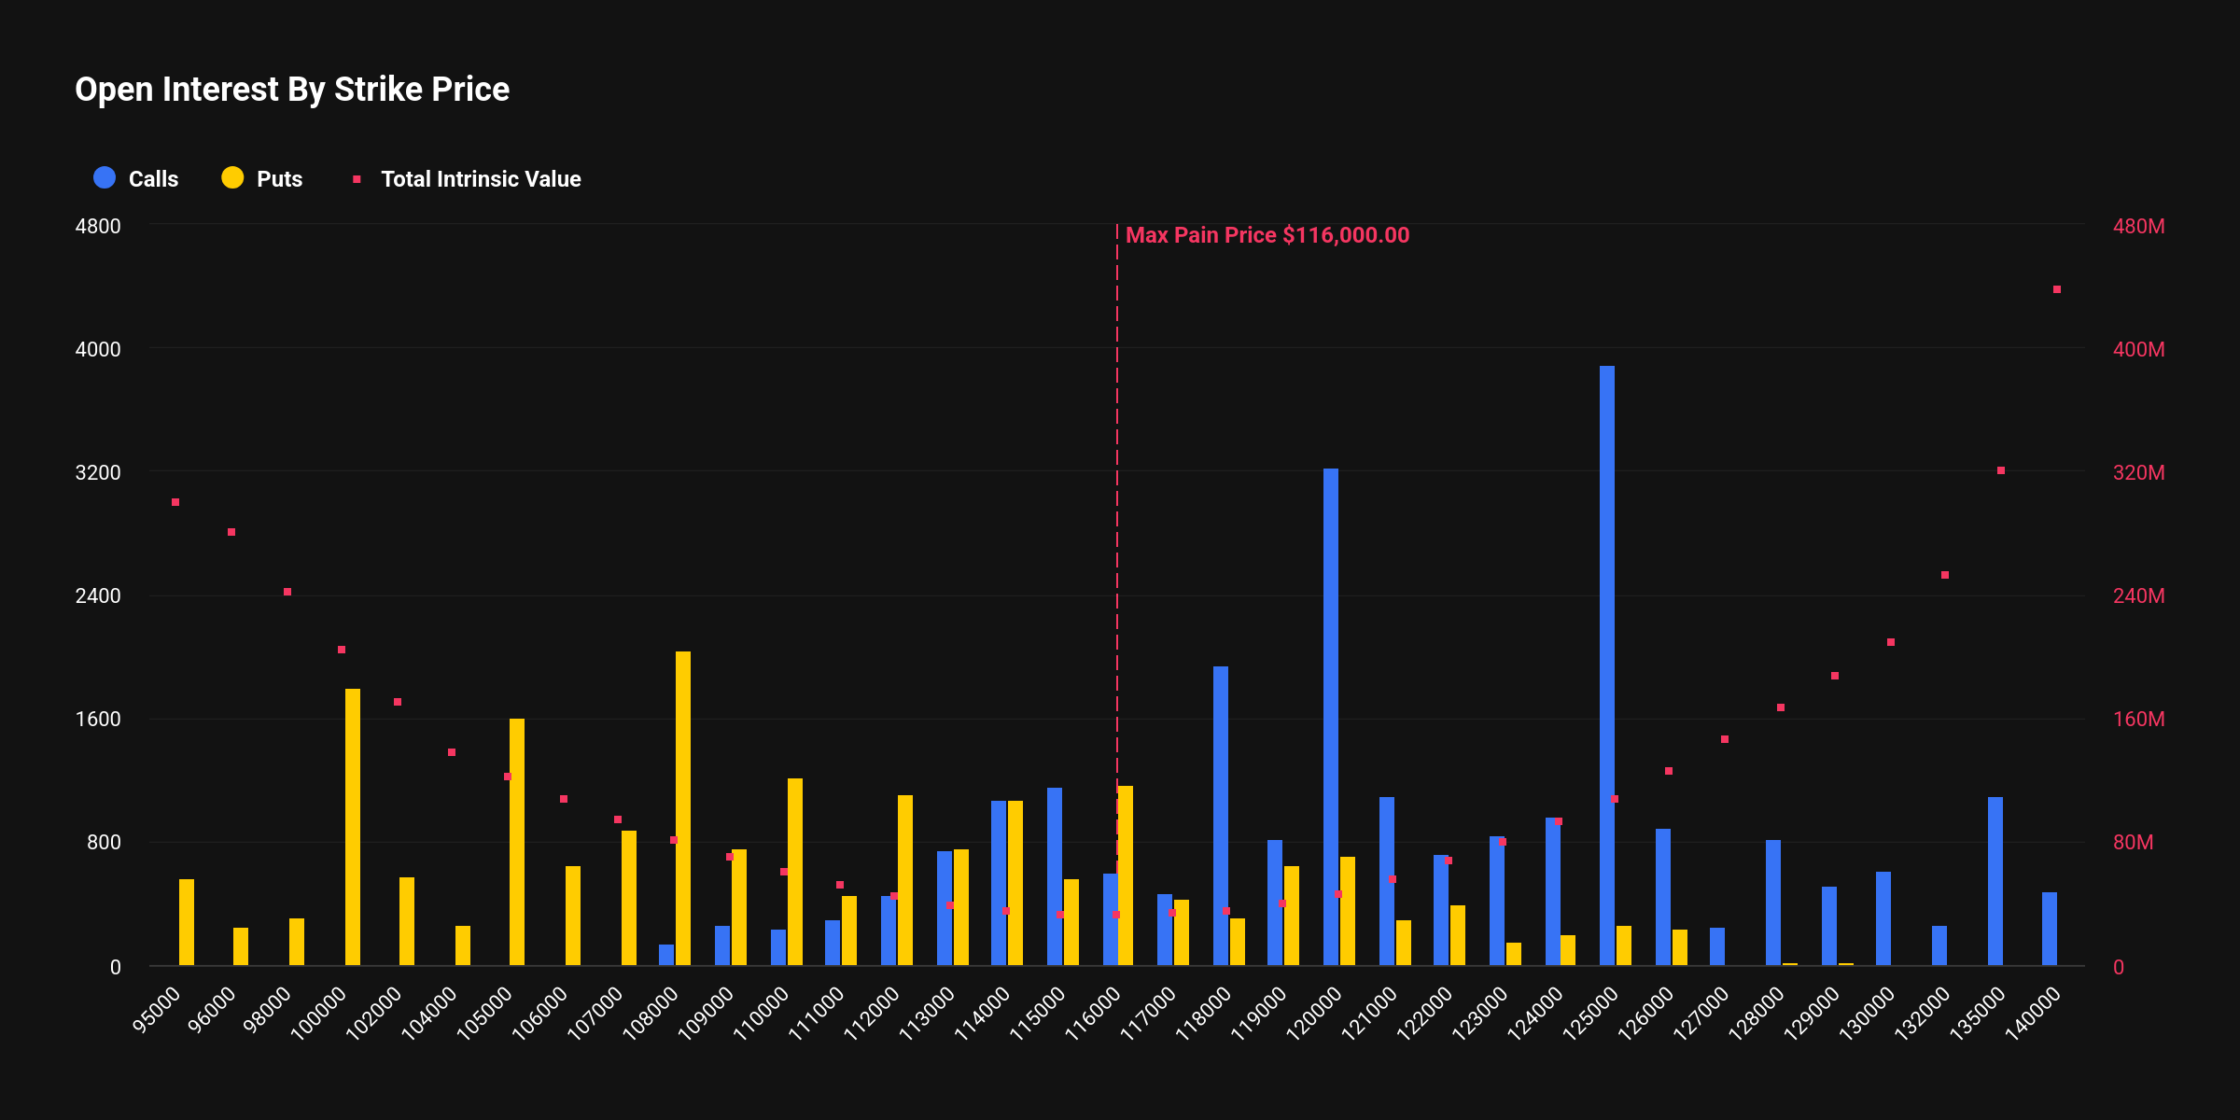The width and height of the screenshot is (2240, 1120).
Task: Click the blue call bar at 135000
Action: point(1995,880)
